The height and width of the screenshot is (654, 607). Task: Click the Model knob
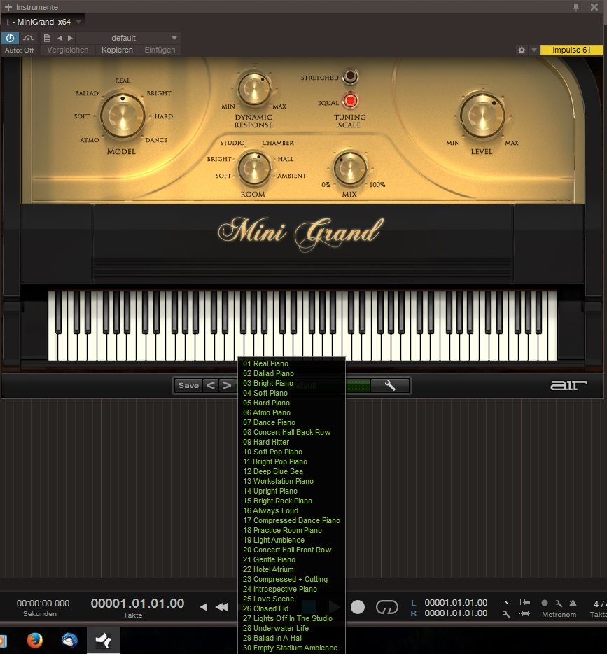pyautogui.click(x=123, y=116)
